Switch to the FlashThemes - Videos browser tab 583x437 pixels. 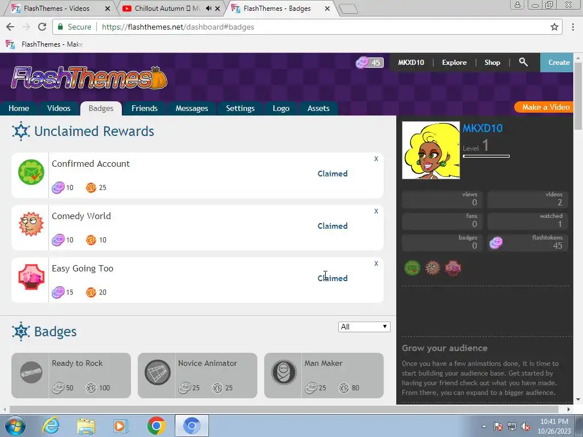(59, 8)
